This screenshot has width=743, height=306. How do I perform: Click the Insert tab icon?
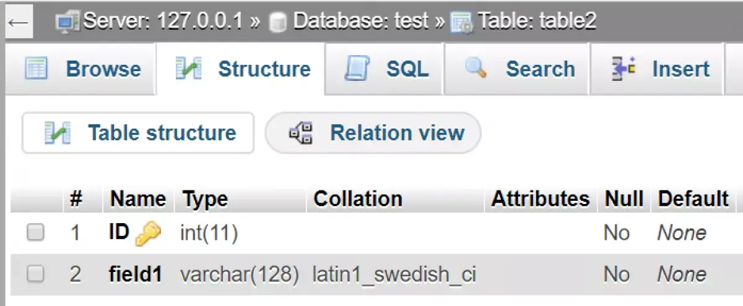coord(623,69)
